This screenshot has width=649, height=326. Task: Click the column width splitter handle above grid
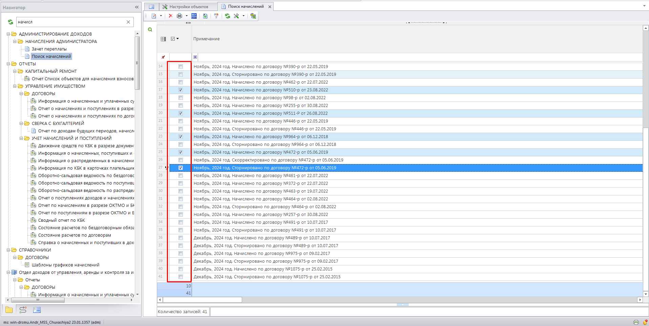pyautogui.click(x=188, y=23)
